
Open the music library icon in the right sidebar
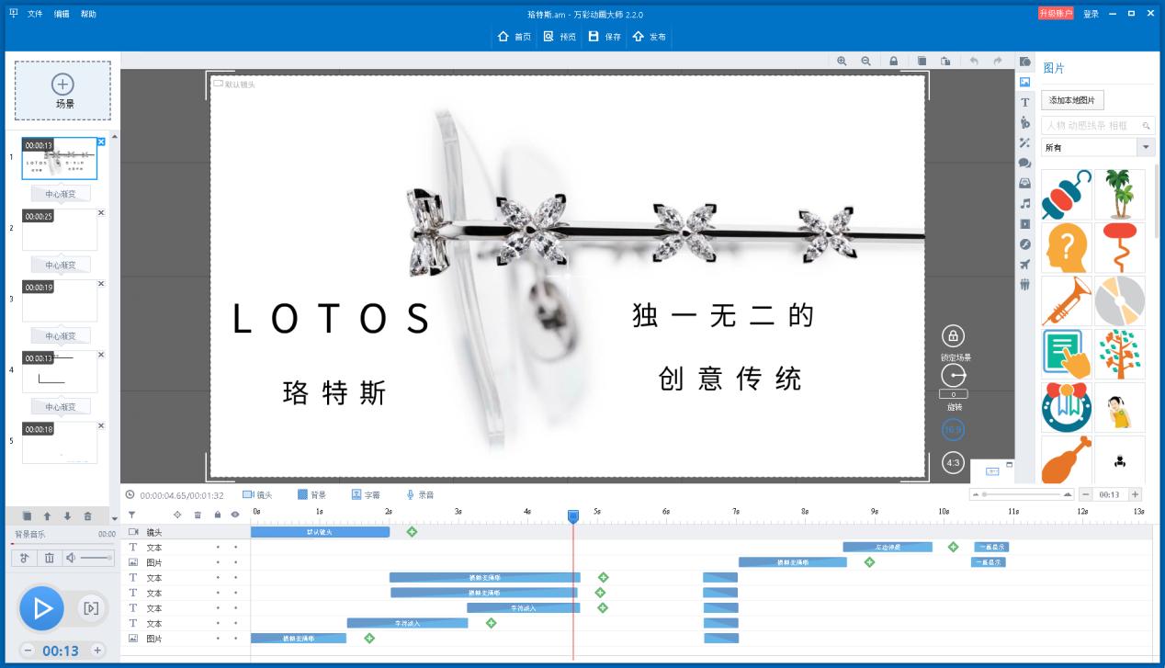click(x=1025, y=203)
